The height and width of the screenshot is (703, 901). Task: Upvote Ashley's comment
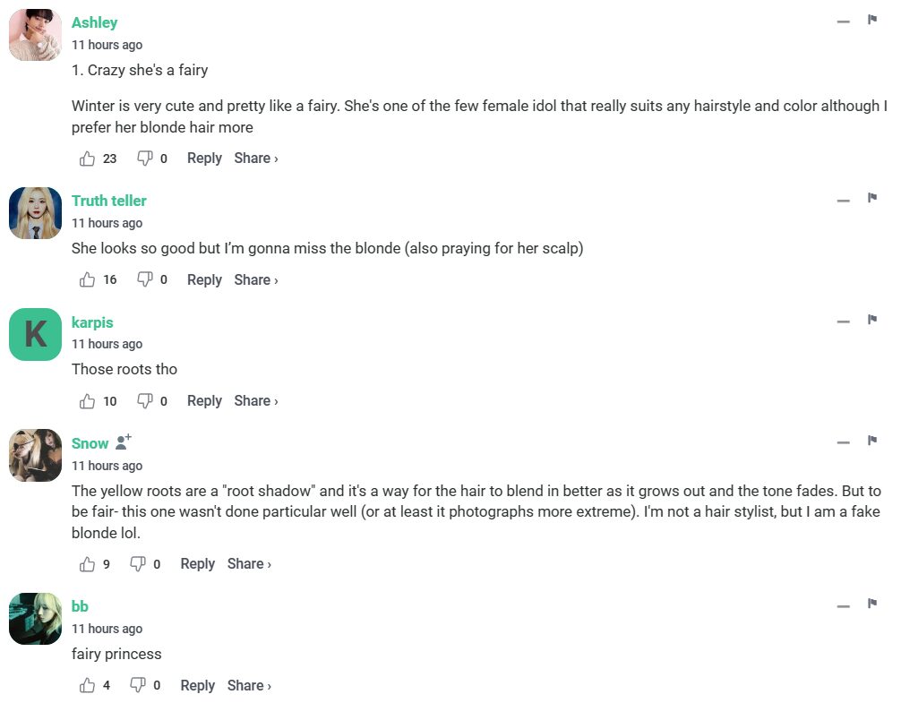[88, 159]
